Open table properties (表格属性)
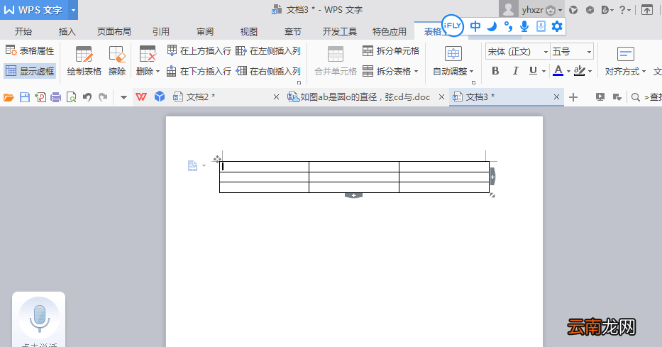This screenshot has width=662, height=347. [x=30, y=50]
